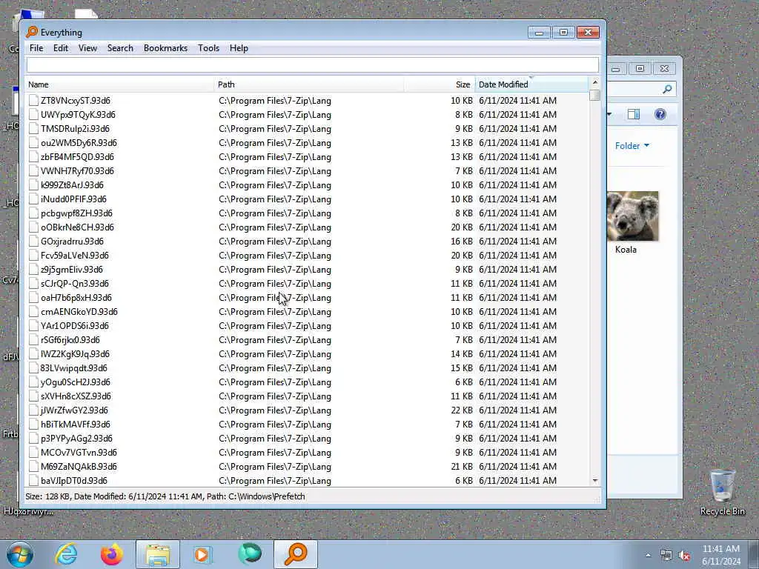Click the 22 KB size cell
The image size is (759, 569).
(x=461, y=410)
